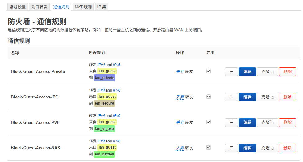Click drag handle icon for Block-Guest-Access-Private rule
Viewport: 303px width, 162px height.
pos(231,72)
